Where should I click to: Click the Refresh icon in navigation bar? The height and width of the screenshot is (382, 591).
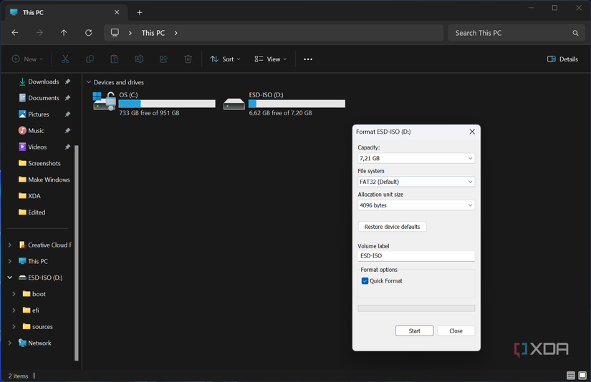89,33
